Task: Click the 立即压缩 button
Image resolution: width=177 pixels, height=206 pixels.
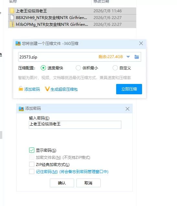Action: (x=129, y=89)
